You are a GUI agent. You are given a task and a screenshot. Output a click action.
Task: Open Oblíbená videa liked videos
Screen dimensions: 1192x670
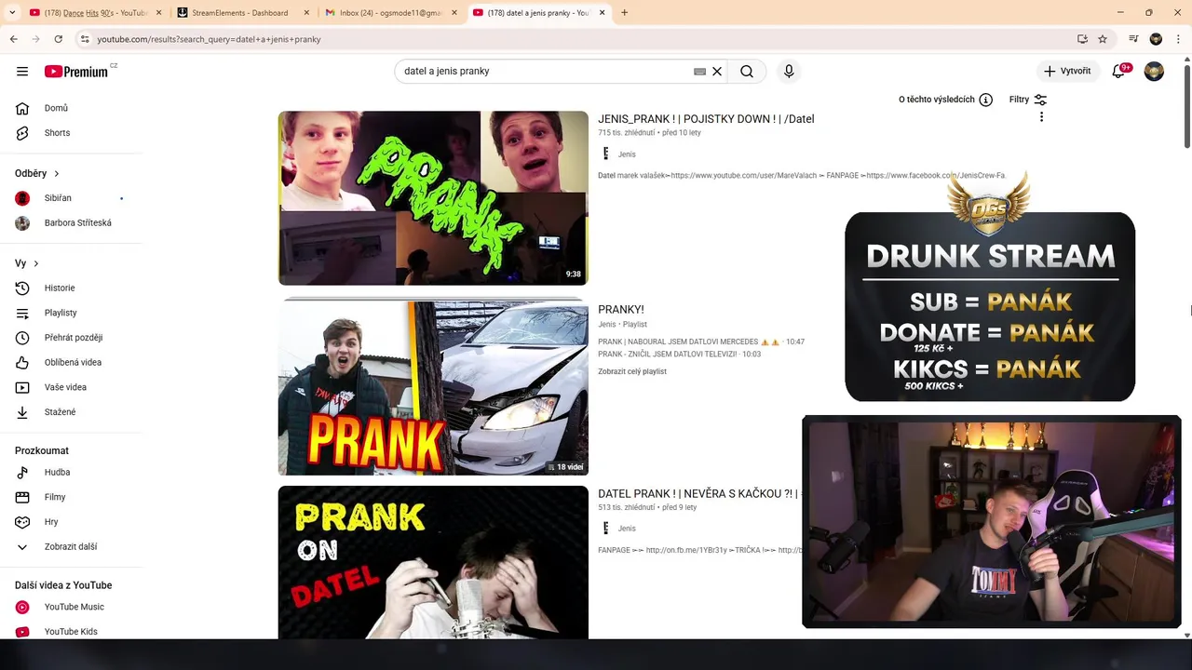pos(74,362)
